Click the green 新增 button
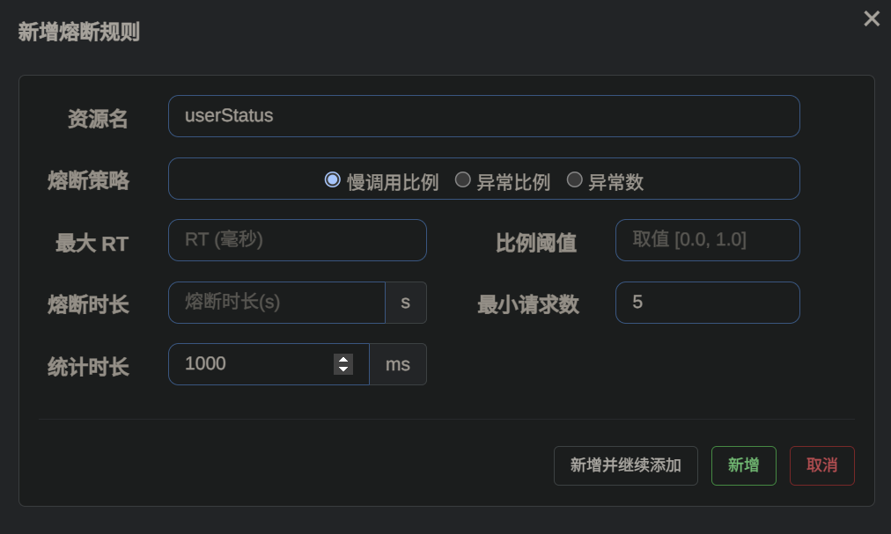 pos(743,466)
